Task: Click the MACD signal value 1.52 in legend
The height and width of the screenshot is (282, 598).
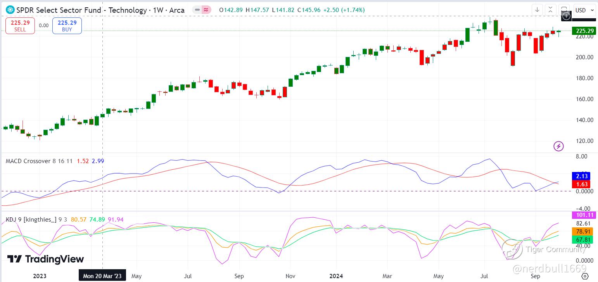Action: point(83,161)
